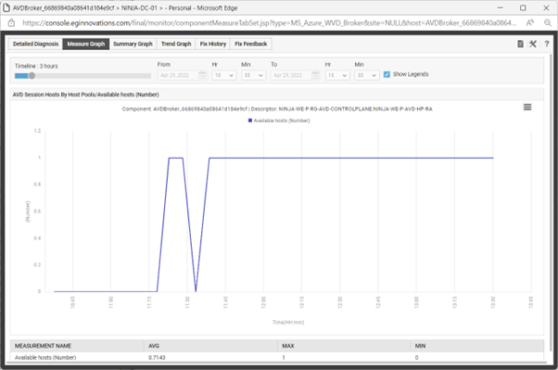The image size is (558, 370).
Task: Click the site info lock icon
Action: pos(11,23)
